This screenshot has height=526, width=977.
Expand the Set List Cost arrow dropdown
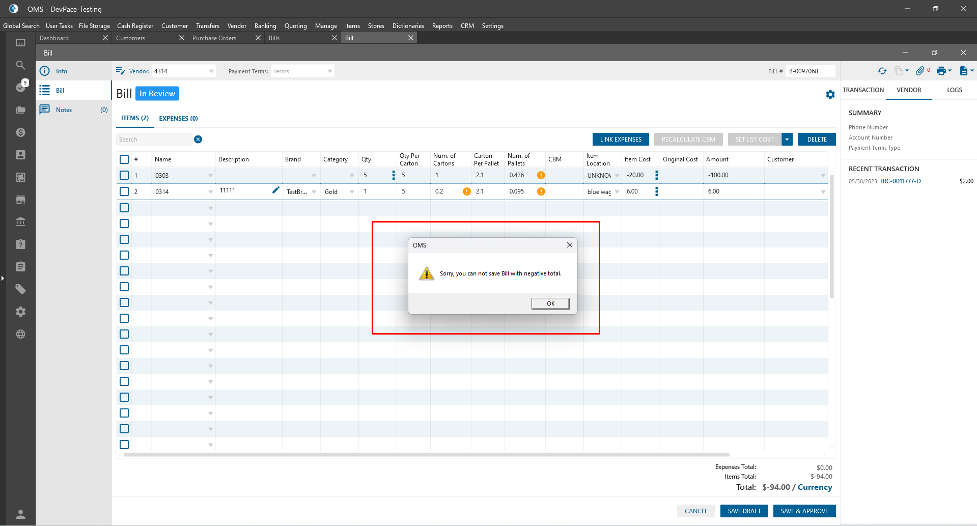pyautogui.click(x=787, y=140)
